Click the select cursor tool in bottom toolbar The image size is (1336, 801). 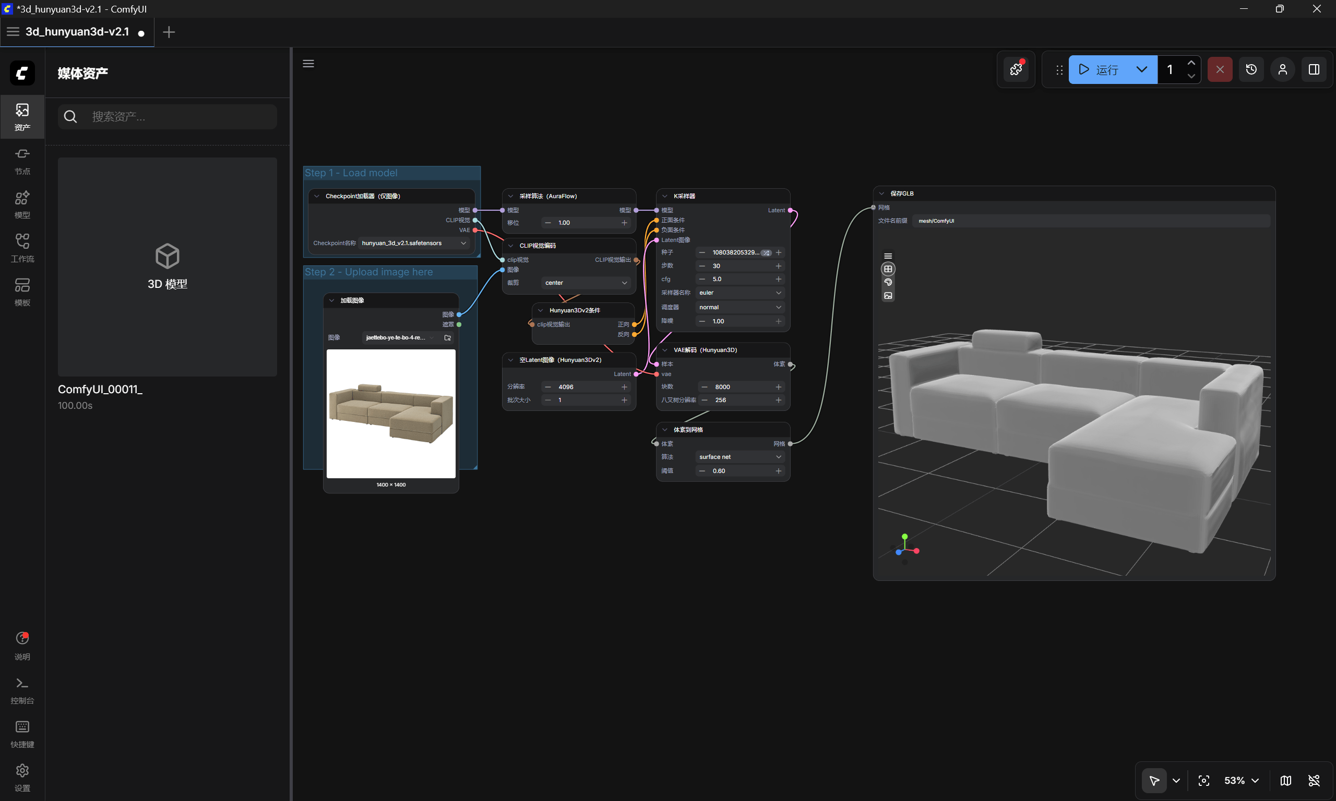[1154, 781]
